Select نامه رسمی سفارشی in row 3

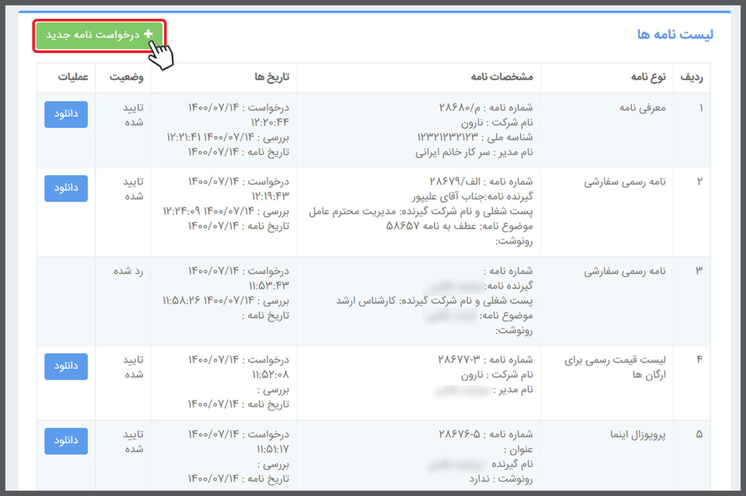pos(624,271)
